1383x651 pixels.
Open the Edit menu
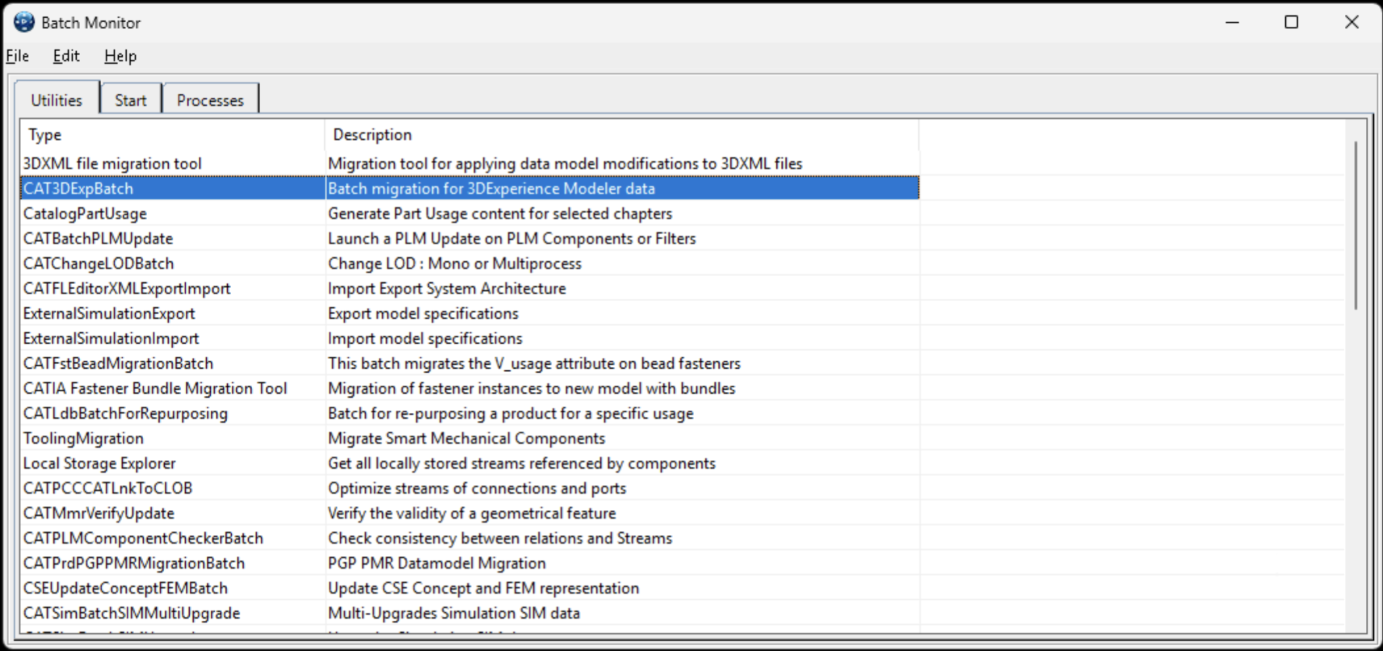[66, 56]
